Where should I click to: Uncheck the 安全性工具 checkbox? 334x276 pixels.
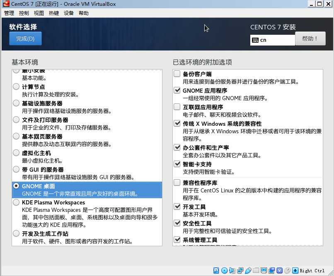(x=177, y=223)
